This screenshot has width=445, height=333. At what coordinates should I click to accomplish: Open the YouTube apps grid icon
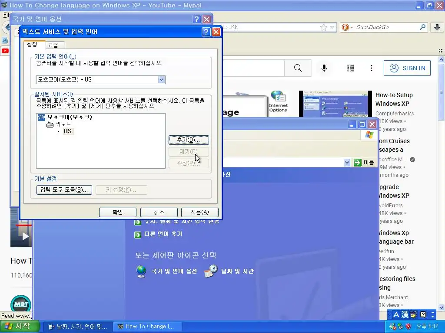point(351,68)
